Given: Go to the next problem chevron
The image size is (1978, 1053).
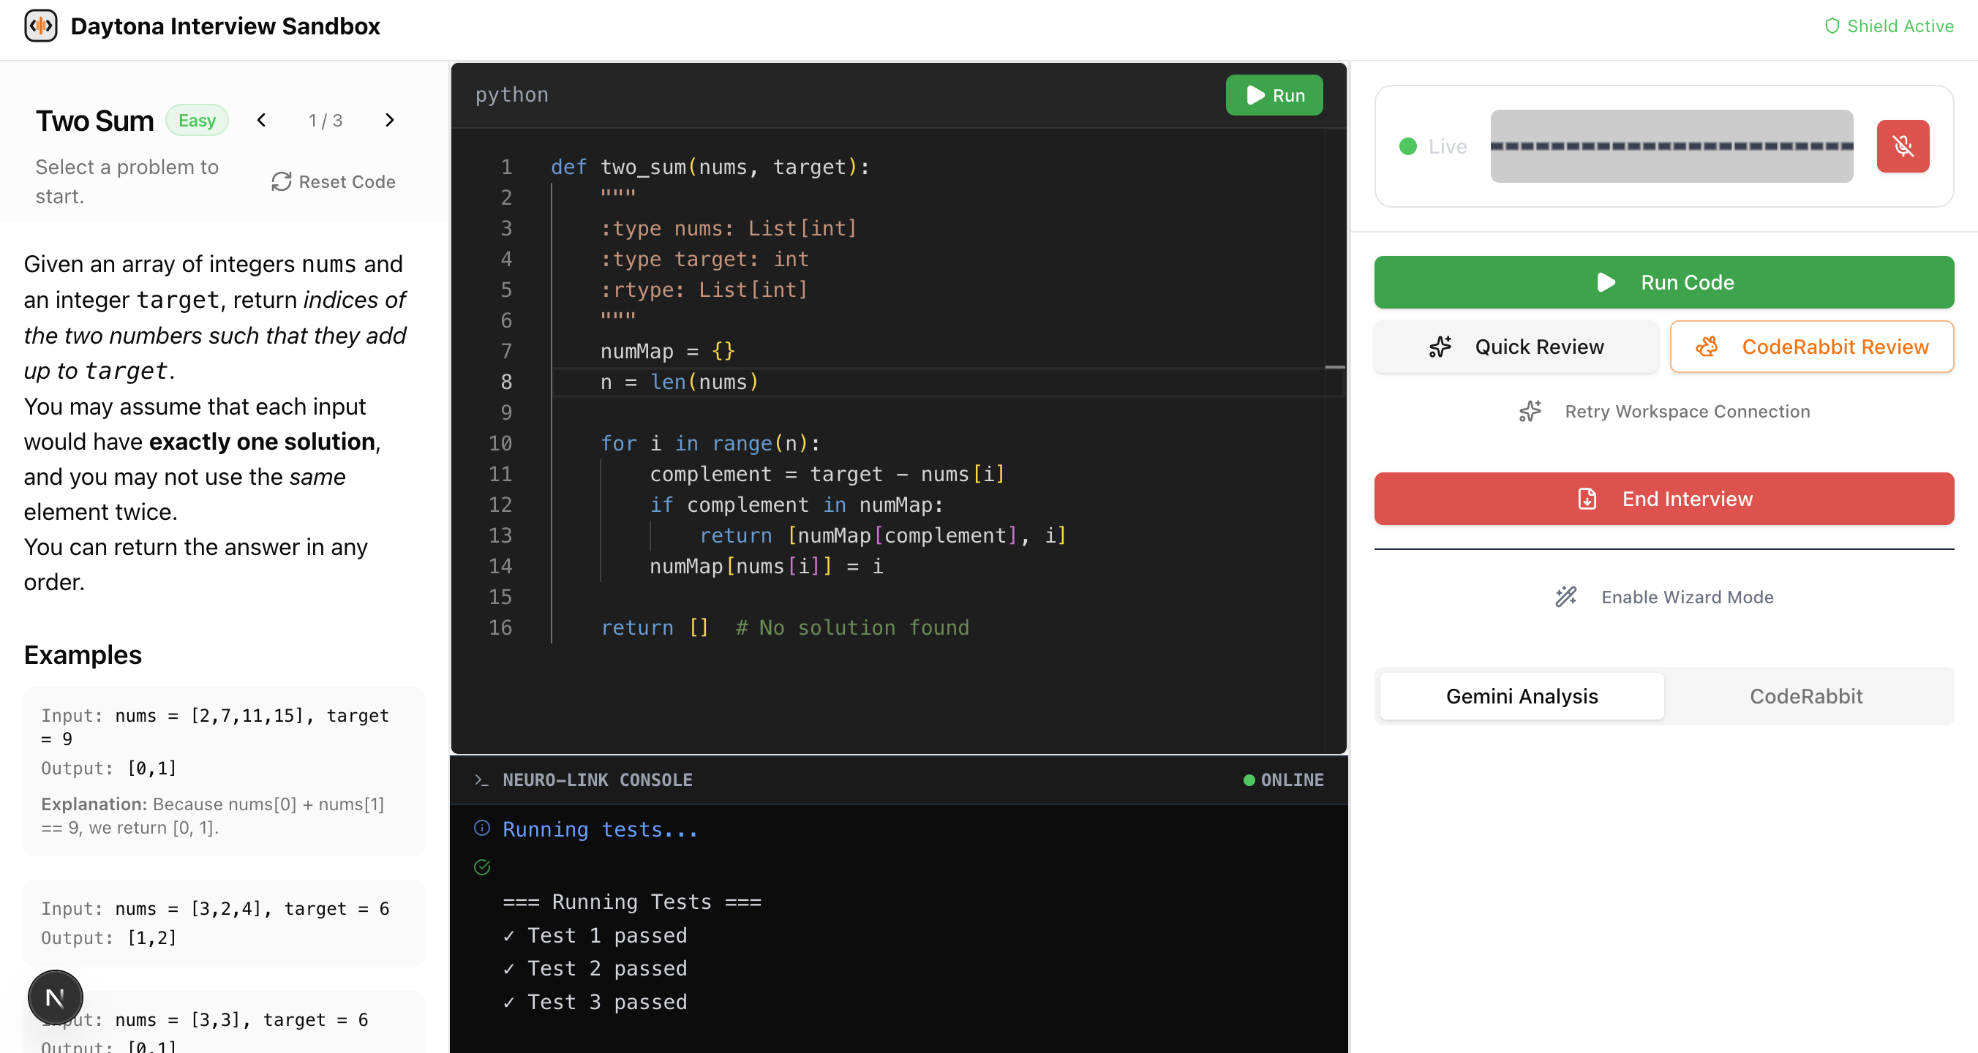Looking at the screenshot, I should click(389, 121).
